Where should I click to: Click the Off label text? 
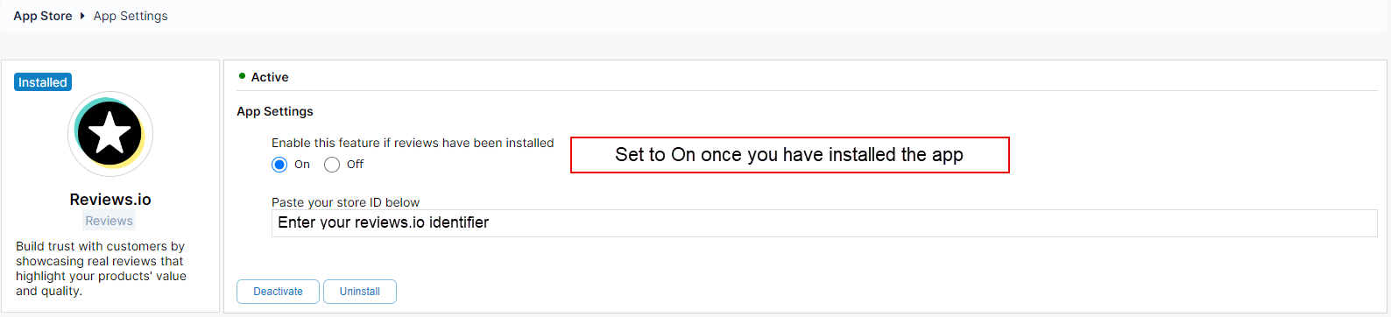point(355,165)
